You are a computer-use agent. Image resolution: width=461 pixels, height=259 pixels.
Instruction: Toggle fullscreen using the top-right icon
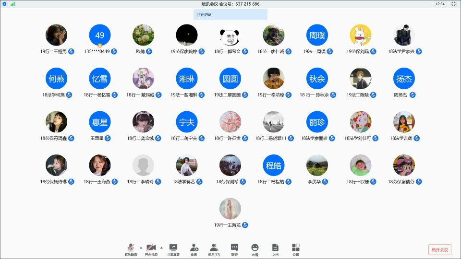point(453,4)
